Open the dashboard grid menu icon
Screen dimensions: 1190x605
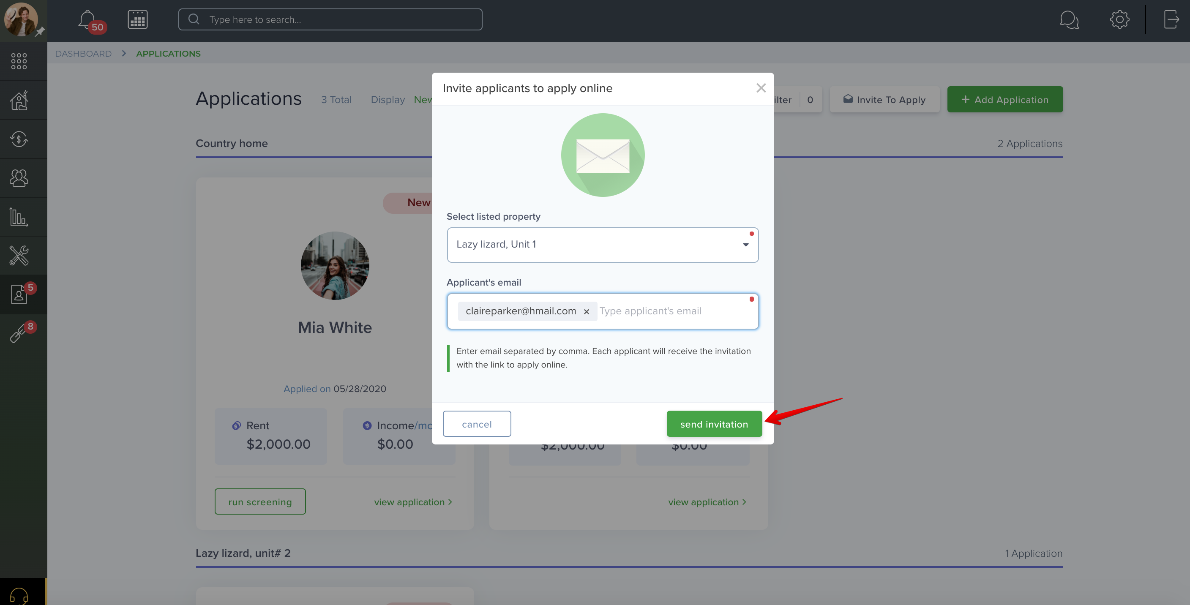19,61
